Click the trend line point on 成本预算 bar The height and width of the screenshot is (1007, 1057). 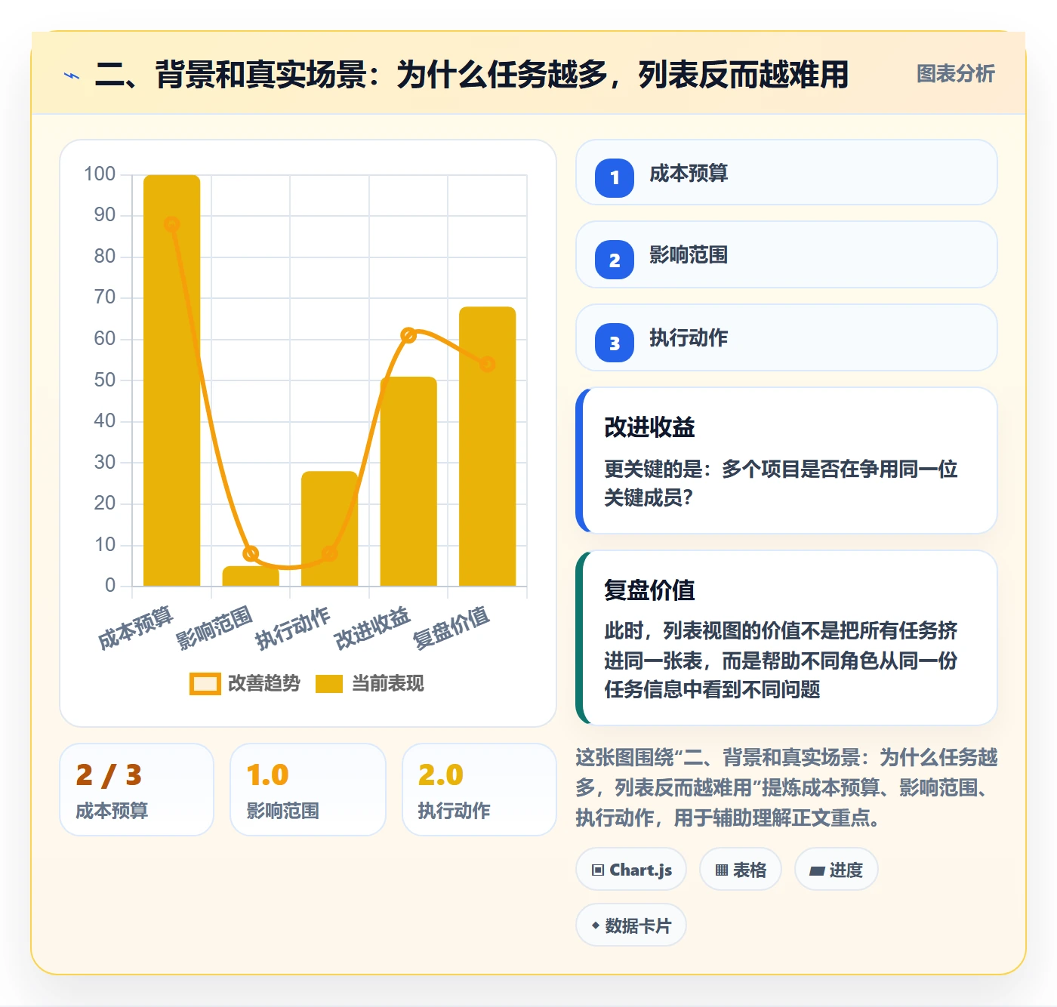point(172,224)
